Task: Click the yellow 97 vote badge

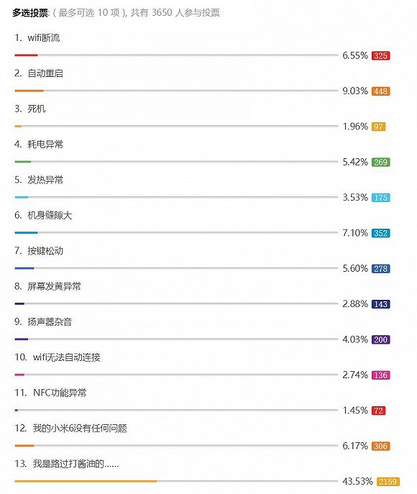Action: point(378,127)
